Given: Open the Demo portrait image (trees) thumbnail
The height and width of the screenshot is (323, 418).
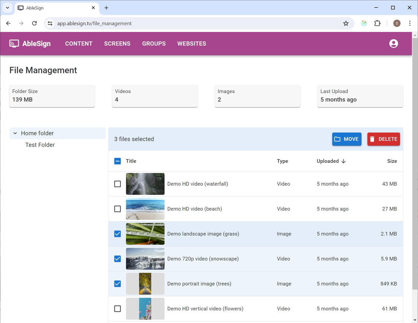Looking at the screenshot, I should point(145,284).
